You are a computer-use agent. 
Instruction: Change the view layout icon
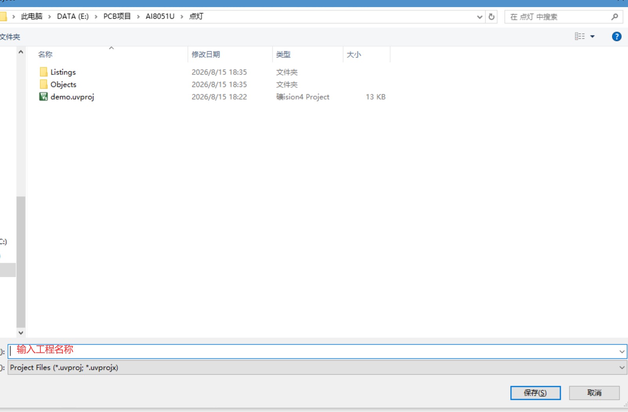click(580, 36)
